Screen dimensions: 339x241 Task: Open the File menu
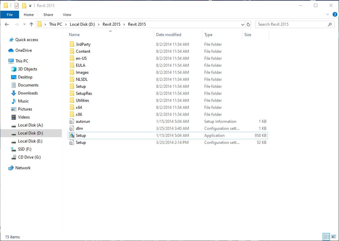pyautogui.click(x=10, y=15)
